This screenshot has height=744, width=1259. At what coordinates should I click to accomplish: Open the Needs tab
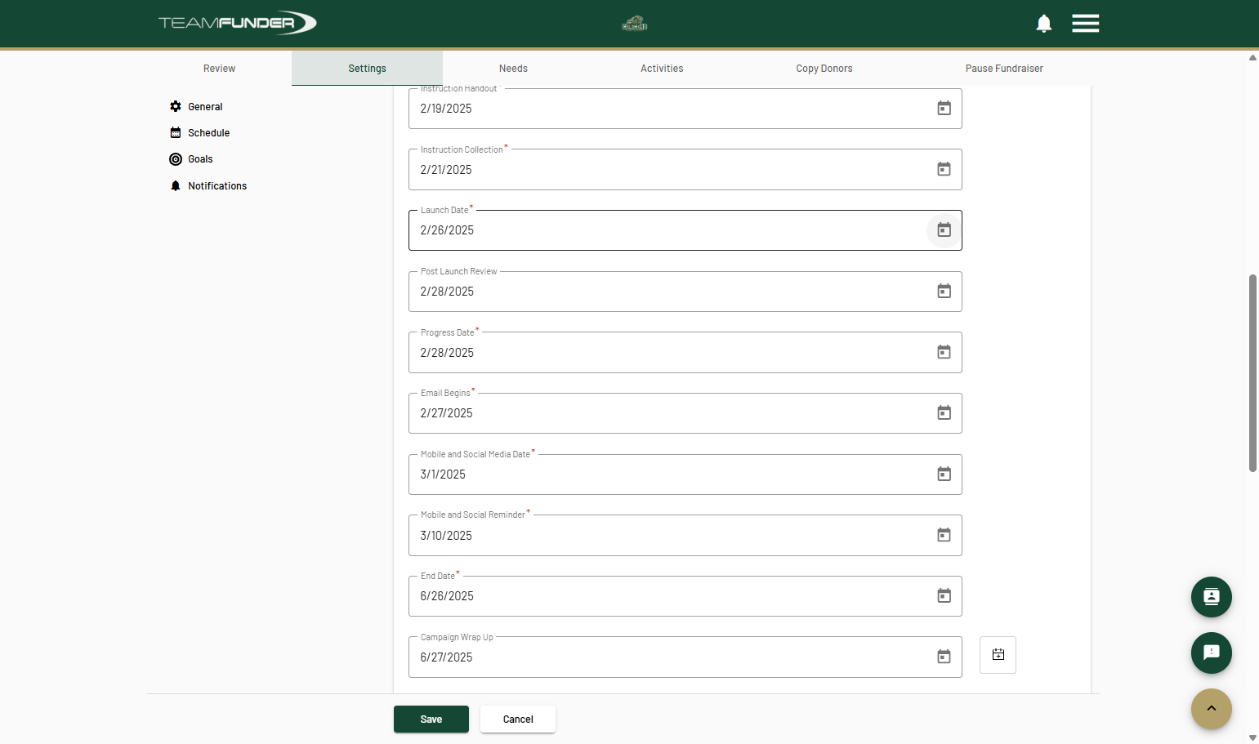pos(513,69)
